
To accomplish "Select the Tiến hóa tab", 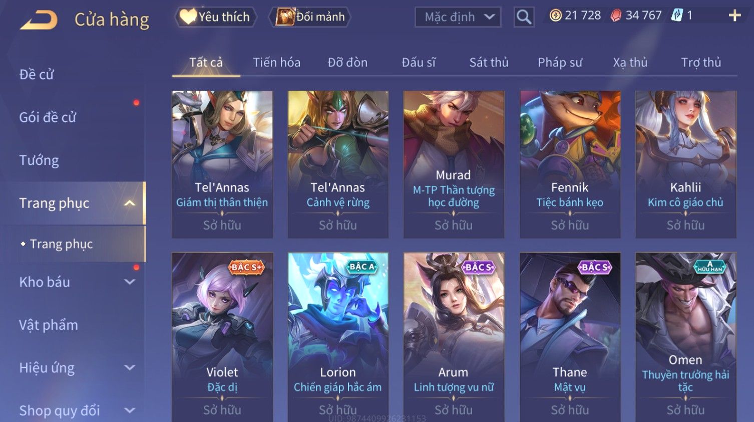I will coord(276,63).
